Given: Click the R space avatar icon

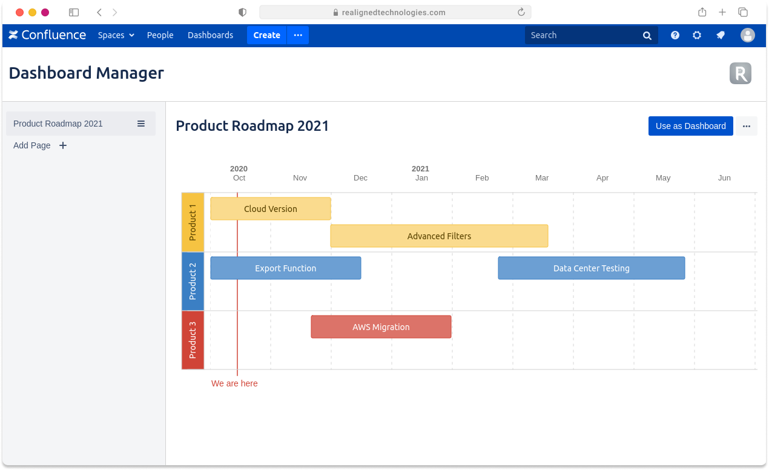Looking at the screenshot, I should 740,73.
